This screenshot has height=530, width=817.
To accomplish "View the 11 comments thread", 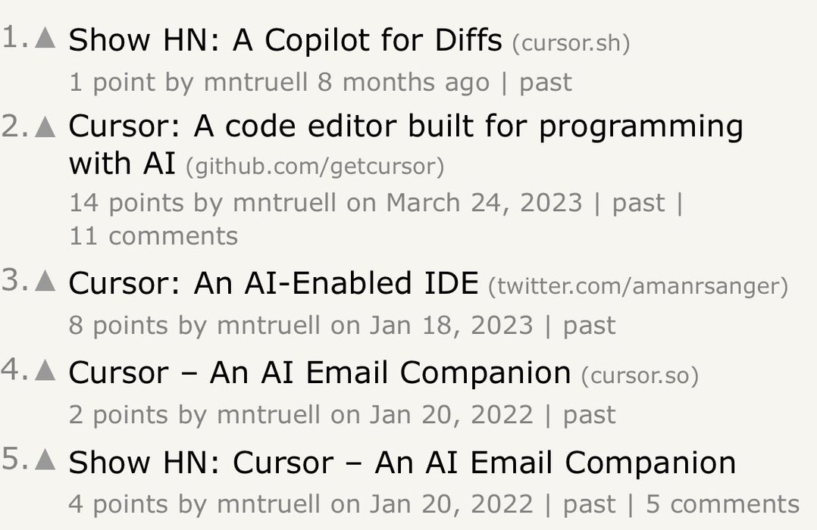I will coord(154,236).
